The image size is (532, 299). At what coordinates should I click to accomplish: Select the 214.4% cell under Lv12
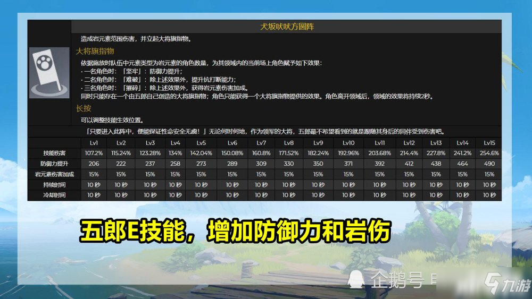coord(409,153)
